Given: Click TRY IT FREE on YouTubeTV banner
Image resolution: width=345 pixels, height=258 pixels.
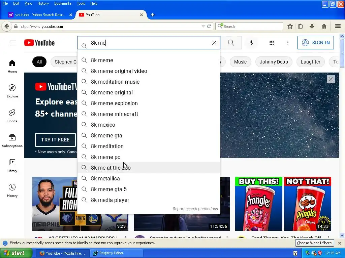Looking at the screenshot, I should click(55, 140).
